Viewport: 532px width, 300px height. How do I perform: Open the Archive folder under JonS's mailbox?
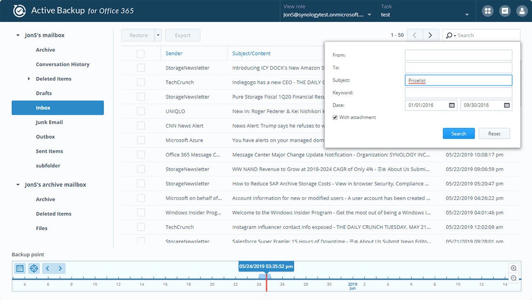[45, 50]
